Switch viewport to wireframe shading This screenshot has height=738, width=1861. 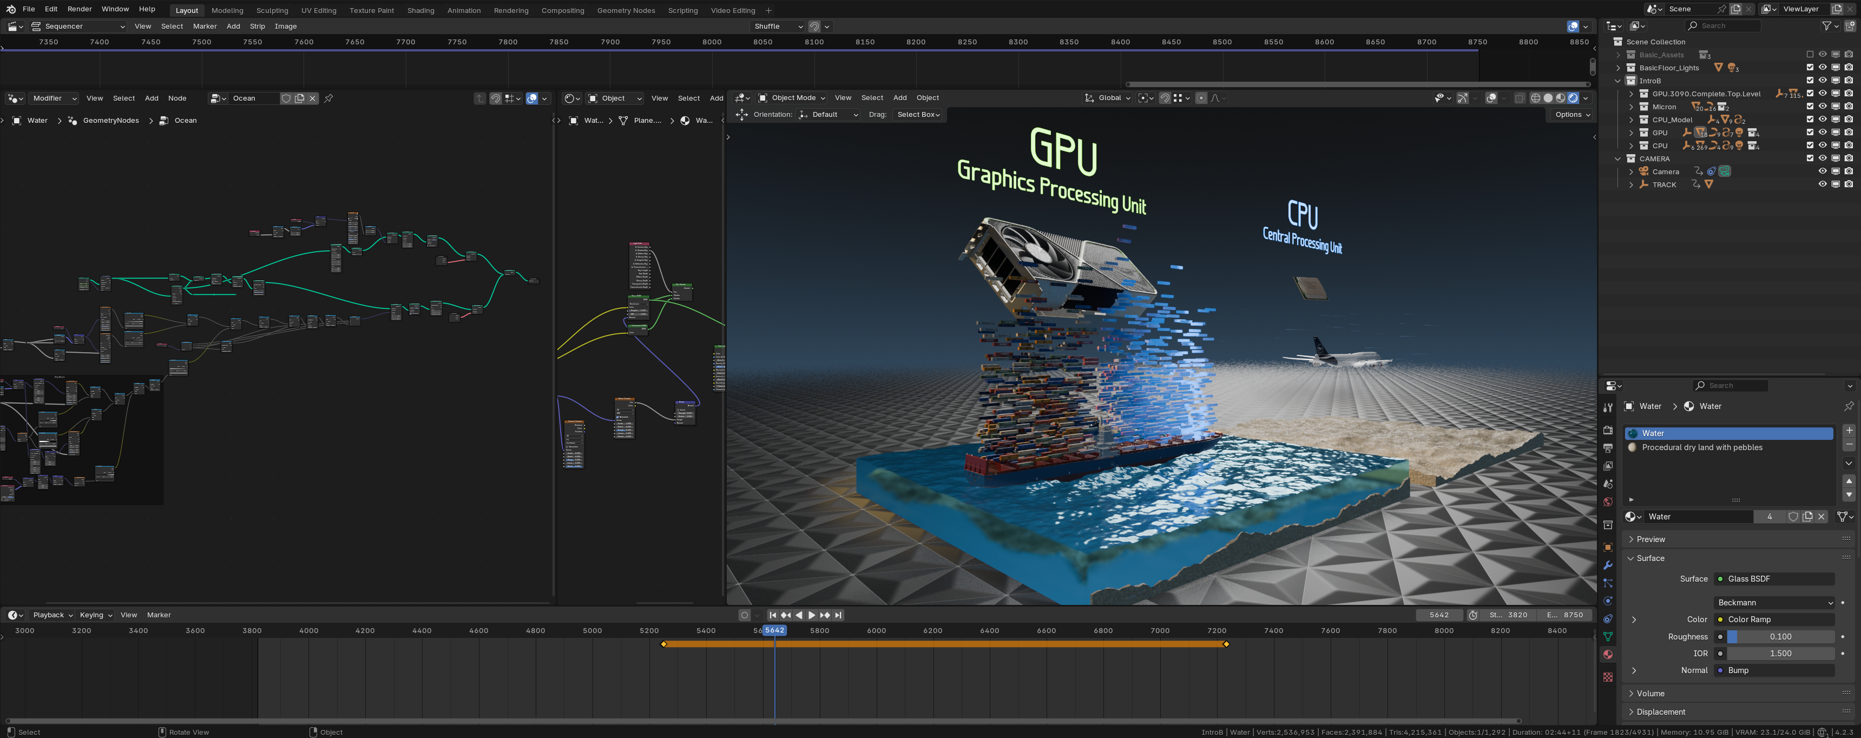(1536, 98)
